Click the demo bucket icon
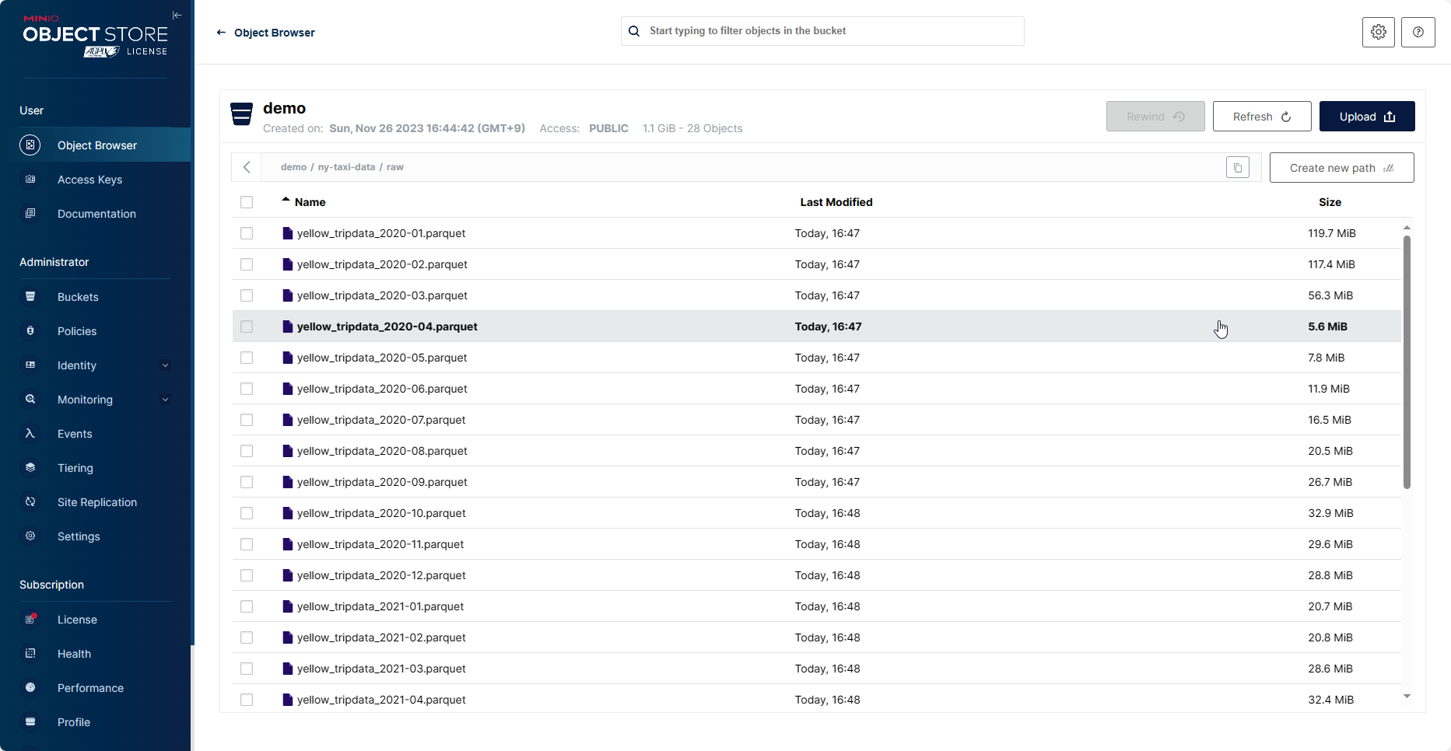The width and height of the screenshot is (1451, 751). point(242,114)
